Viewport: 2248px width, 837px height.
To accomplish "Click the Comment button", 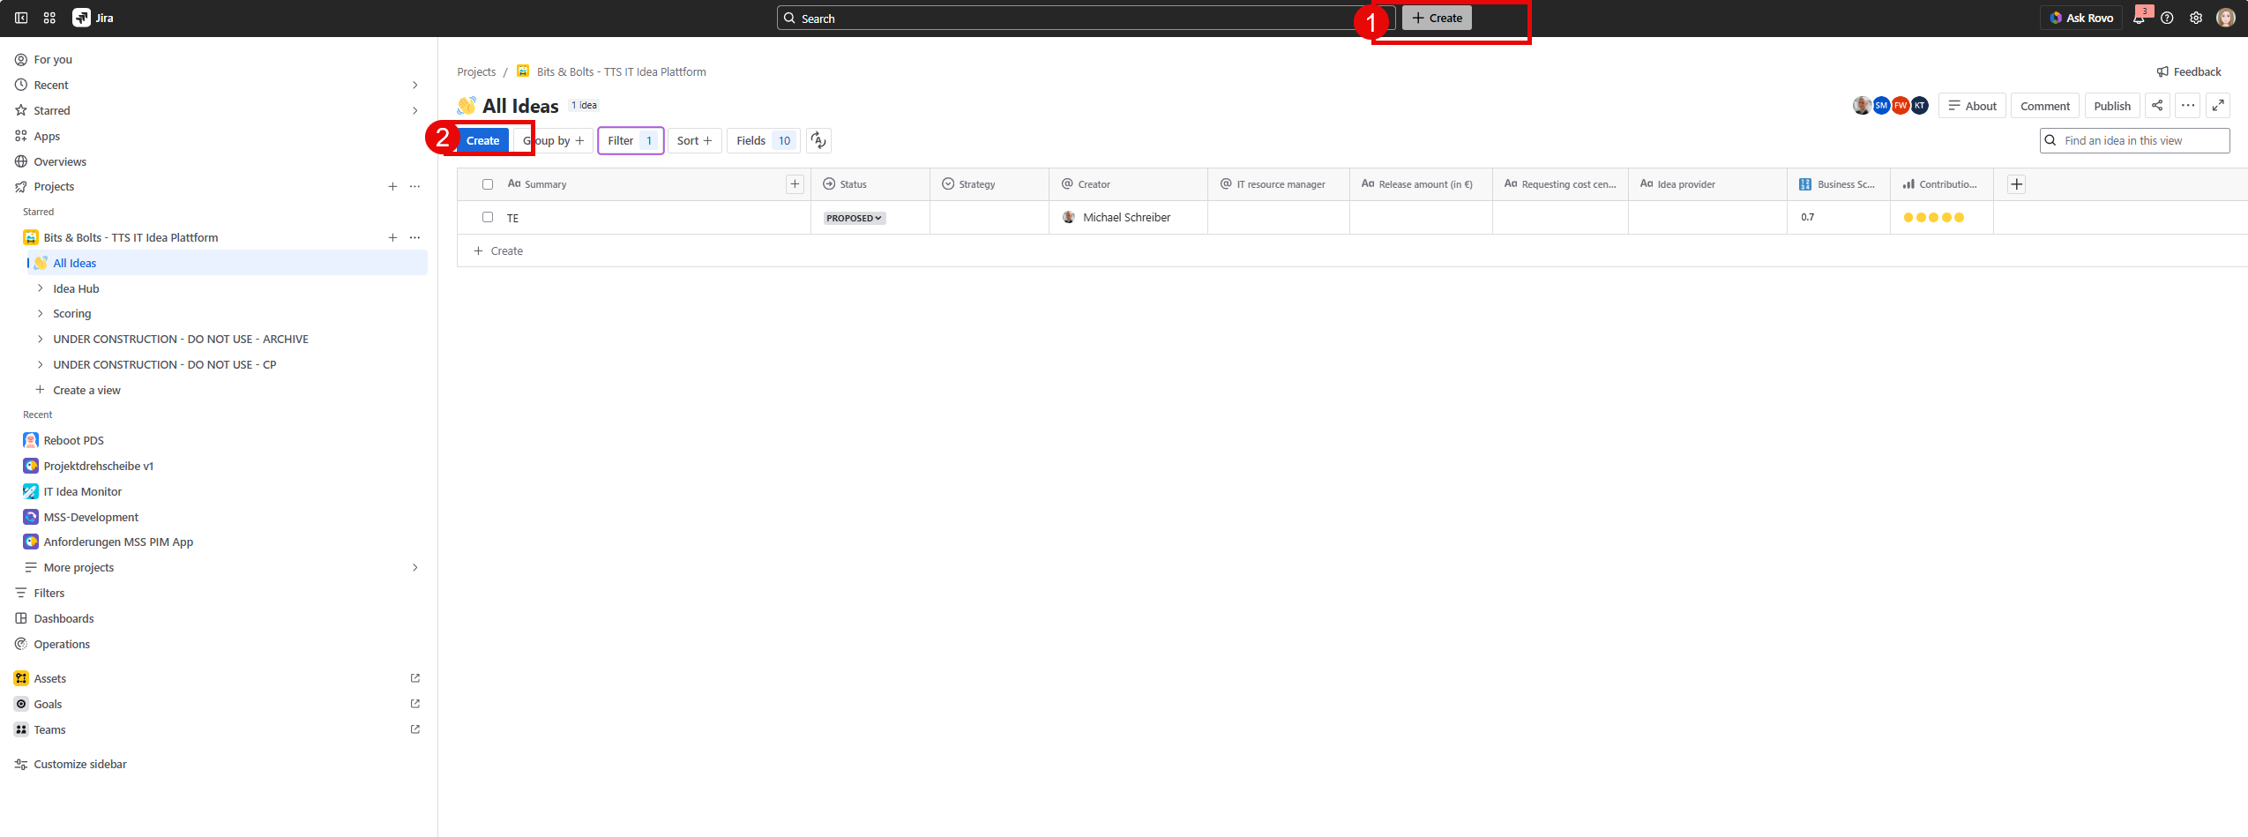I will [x=2045, y=106].
